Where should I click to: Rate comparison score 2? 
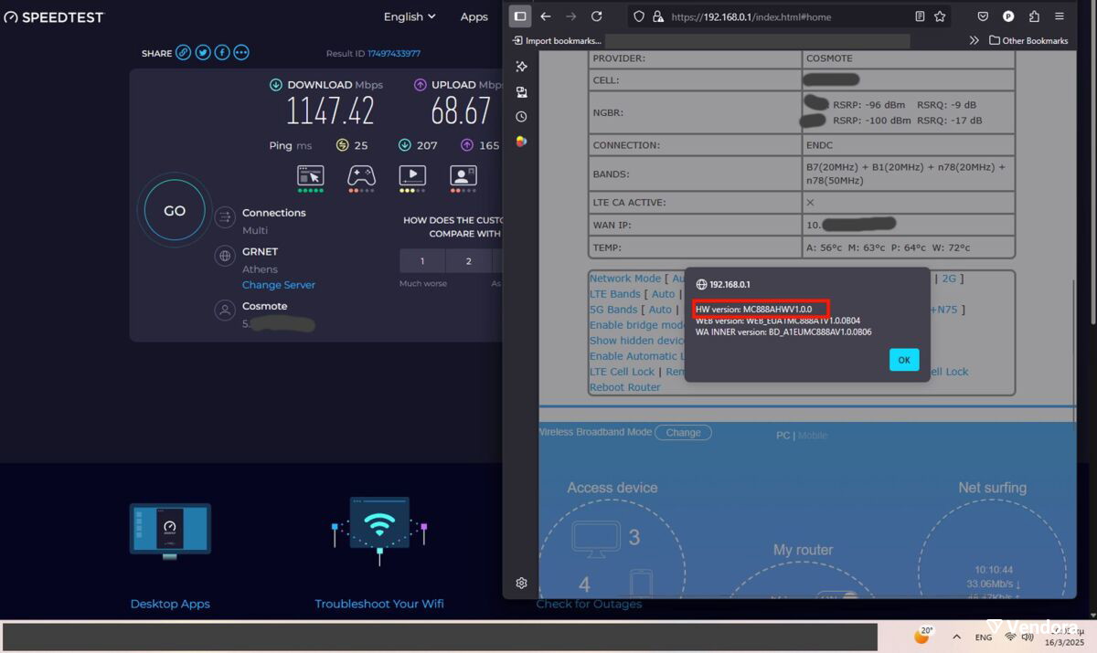click(x=469, y=261)
